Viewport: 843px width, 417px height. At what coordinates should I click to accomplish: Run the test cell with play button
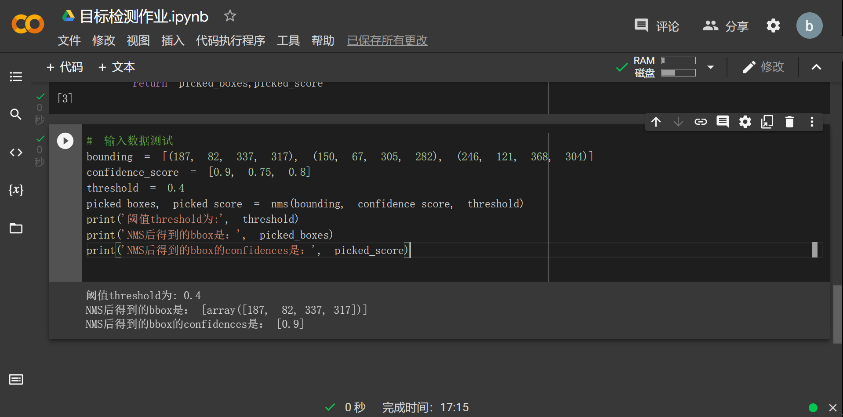coord(65,141)
